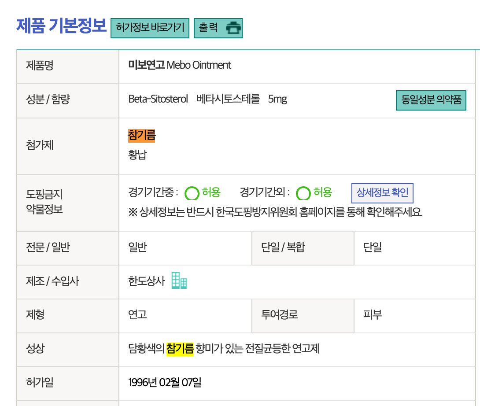The width and height of the screenshot is (480, 406).
Task: Click yellow highlighted 참기름 in 성상 row
Action: coord(180,349)
